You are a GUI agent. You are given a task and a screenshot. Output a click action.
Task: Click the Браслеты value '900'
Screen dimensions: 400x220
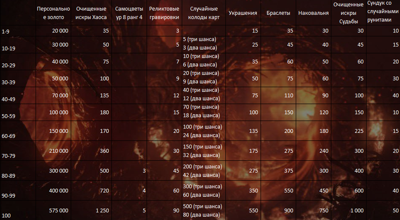click(x=289, y=210)
